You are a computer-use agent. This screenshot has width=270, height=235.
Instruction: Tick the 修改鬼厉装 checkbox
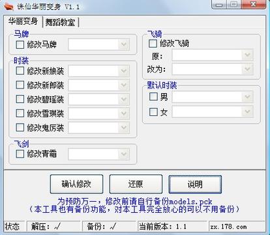tap(20, 128)
